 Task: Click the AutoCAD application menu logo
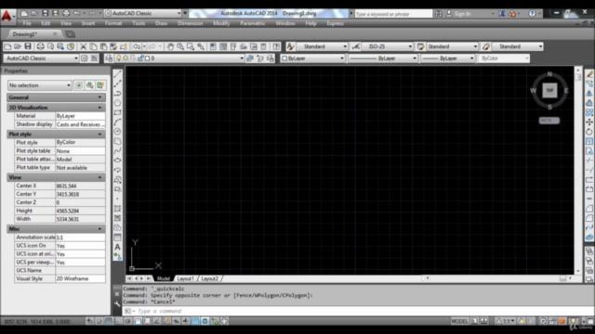[x=7, y=17]
